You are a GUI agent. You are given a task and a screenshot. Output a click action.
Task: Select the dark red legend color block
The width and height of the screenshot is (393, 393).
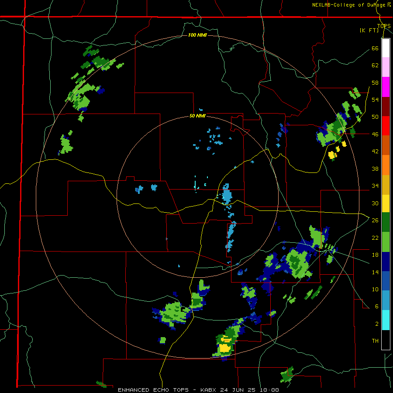[x=386, y=107]
